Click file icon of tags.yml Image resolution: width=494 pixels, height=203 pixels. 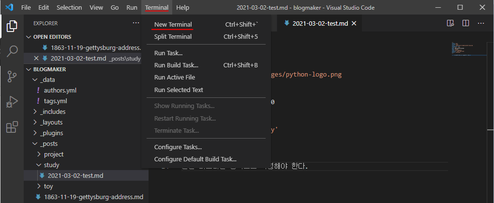38,101
